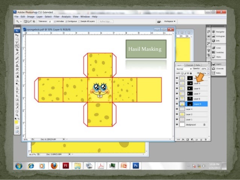The image size is (240, 180).
Task: Toggle the Contiguous checkbox
Action: 67,21
